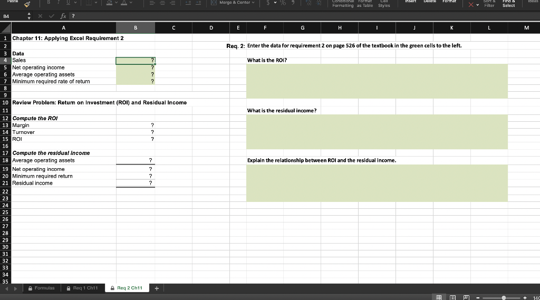This screenshot has width=540, height=300.
Task: Zoom out with minus button
Action: click(478, 298)
